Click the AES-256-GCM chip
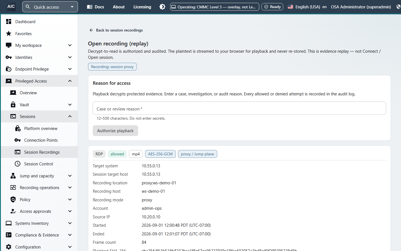Screen dimensions: 401x251 [x=160, y=154]
